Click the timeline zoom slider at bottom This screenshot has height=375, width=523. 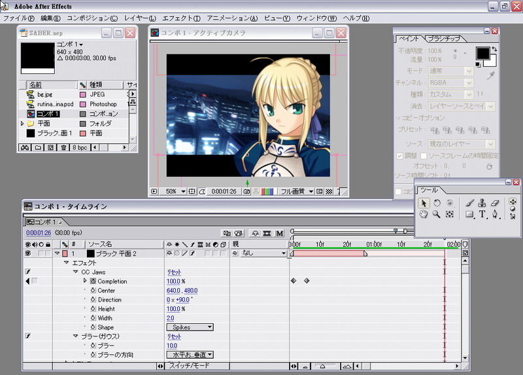pyautogui.click(x=322, y=366)
